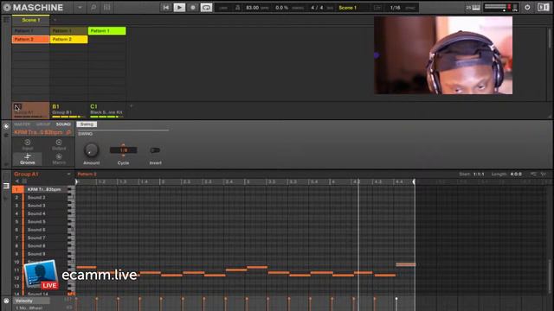Toggle the mixer view icon
The image size is (554, 311).
point(106,8)
